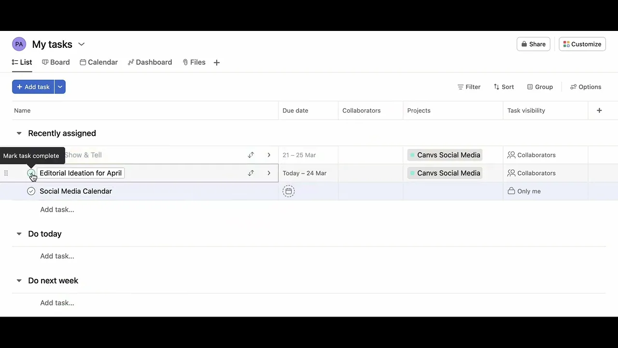Open the Filter options

pos(469,87)
